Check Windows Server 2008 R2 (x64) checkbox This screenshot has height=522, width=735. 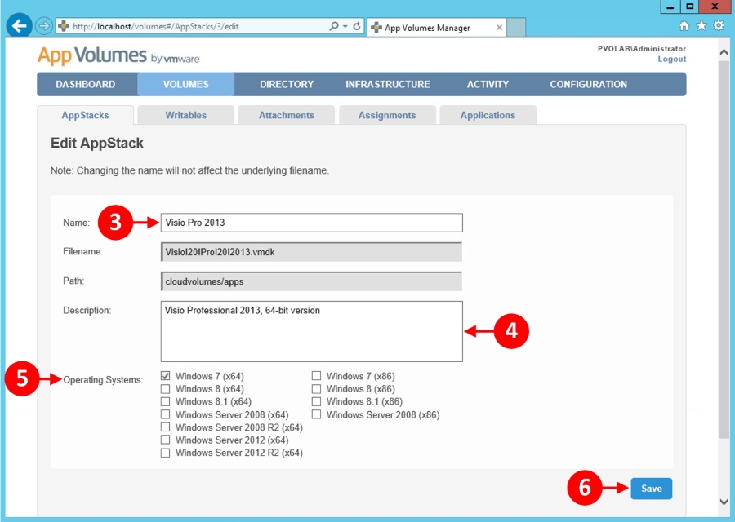(165, 427)
